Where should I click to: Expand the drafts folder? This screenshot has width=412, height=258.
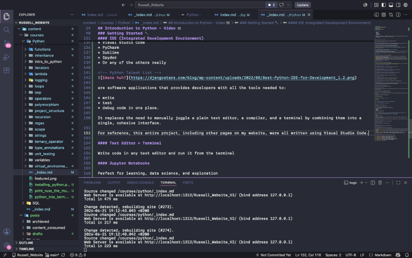pyautogui.click(x=37, y=234)
